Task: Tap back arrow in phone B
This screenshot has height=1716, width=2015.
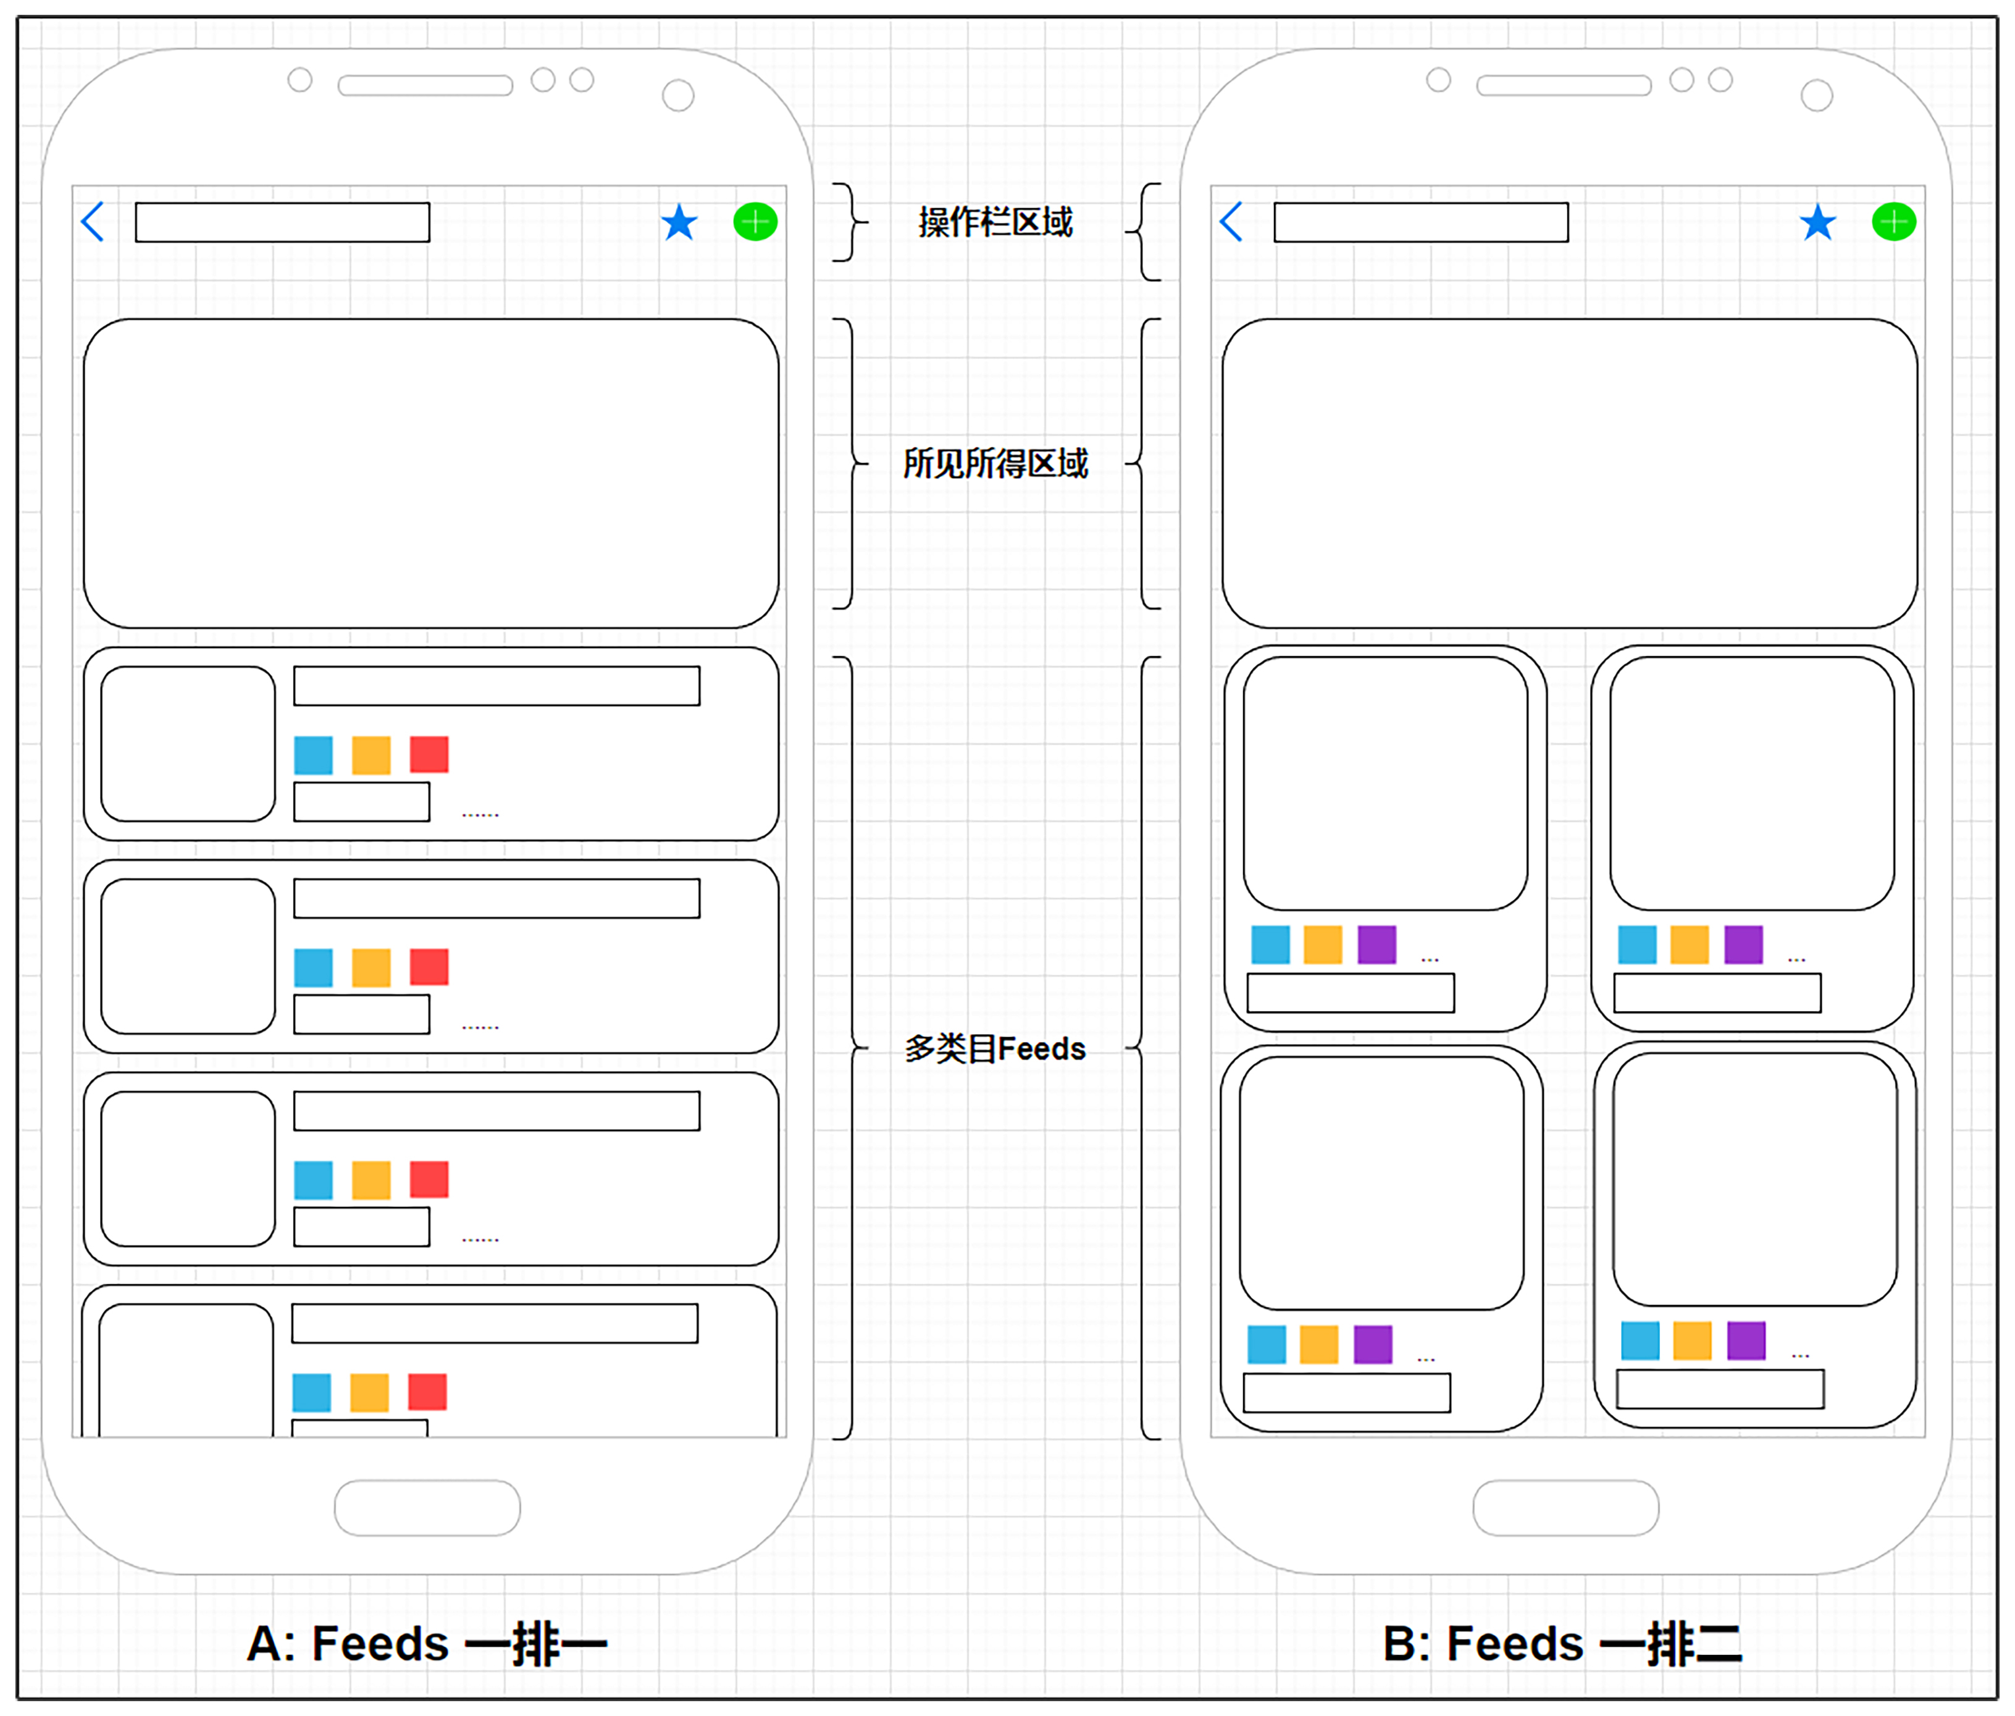Action: pyautogui.click(x=1230, y=222)
